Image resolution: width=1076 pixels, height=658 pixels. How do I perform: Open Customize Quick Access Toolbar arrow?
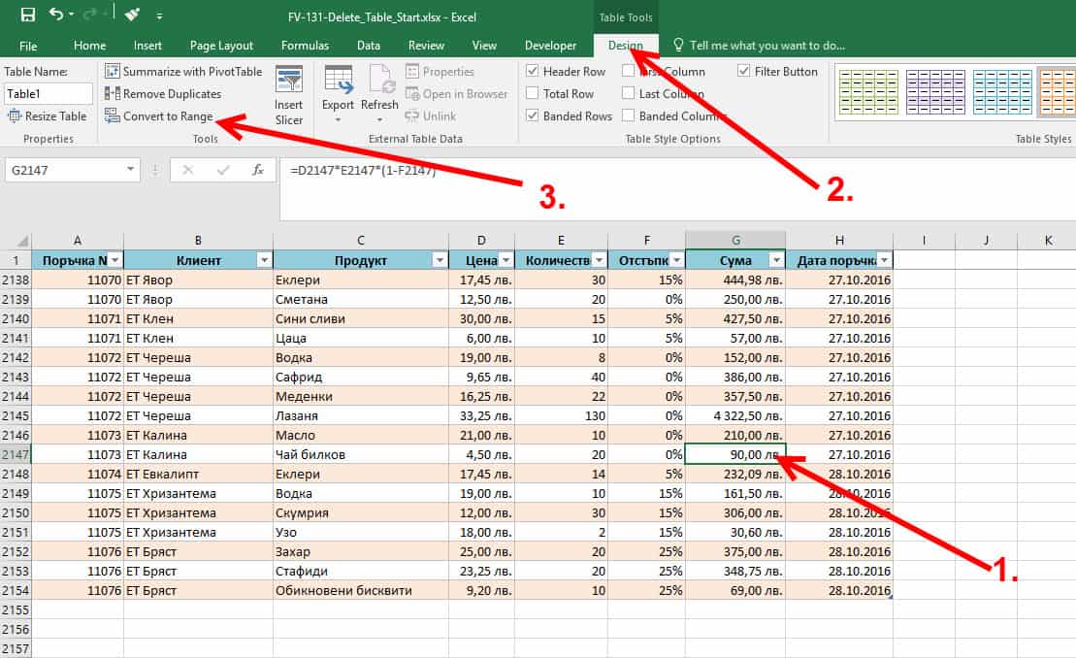tap(159, 16)
